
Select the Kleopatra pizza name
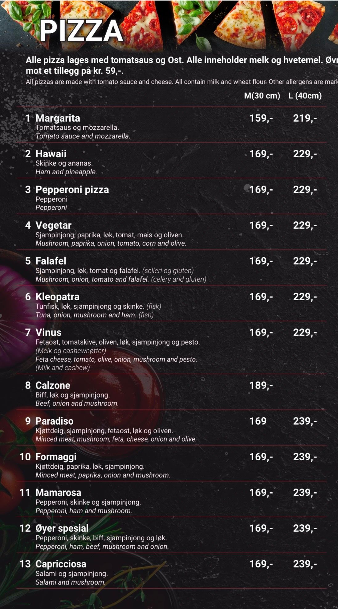(57, 296)
